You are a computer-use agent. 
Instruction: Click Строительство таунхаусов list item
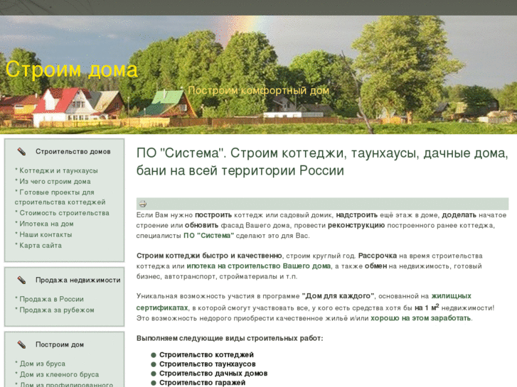(208, 364)
